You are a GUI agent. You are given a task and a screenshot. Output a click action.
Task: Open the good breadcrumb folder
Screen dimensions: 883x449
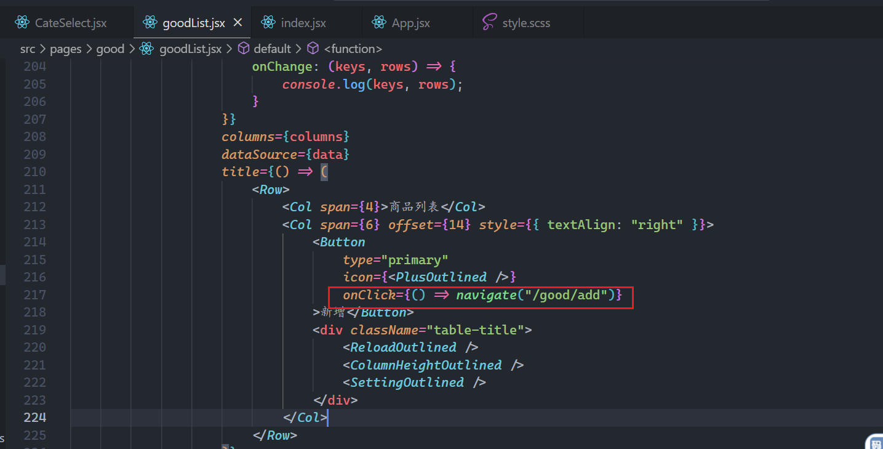pos(110,49)
